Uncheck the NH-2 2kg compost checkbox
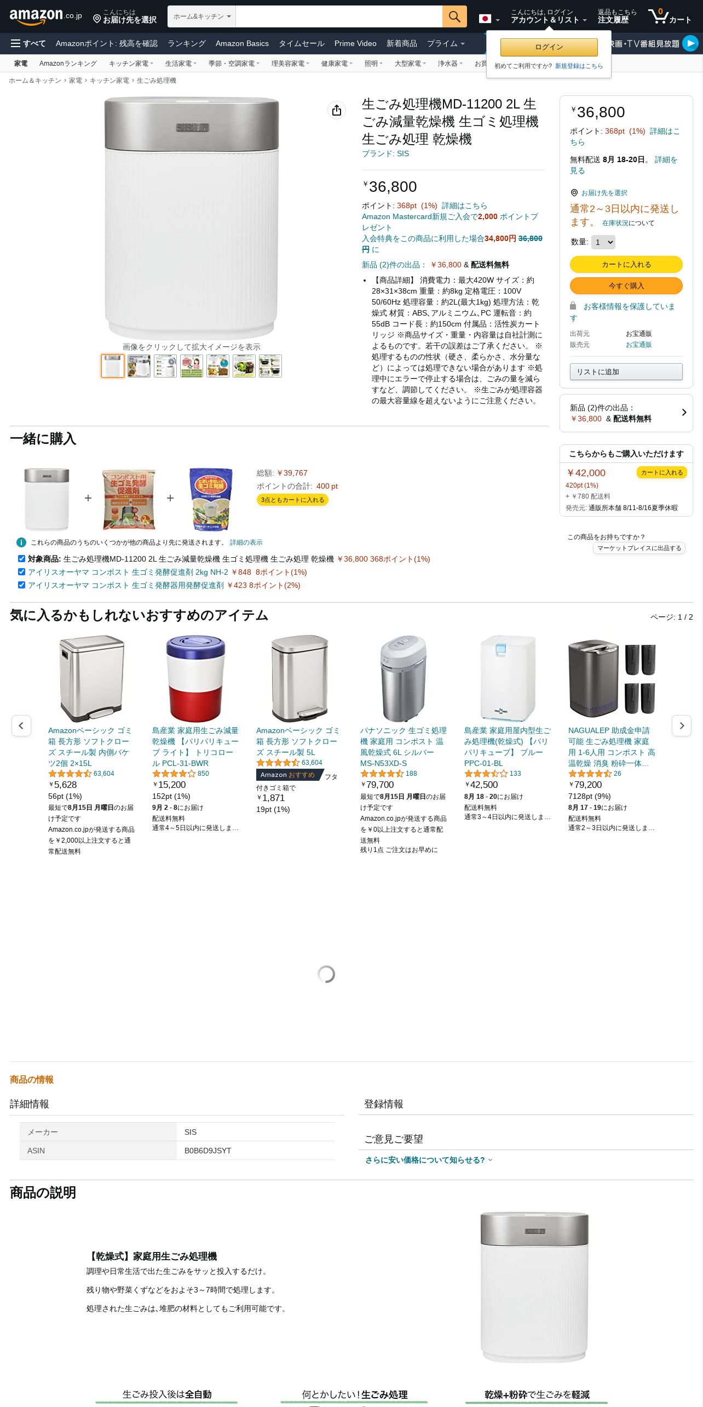 coord(21,572)
